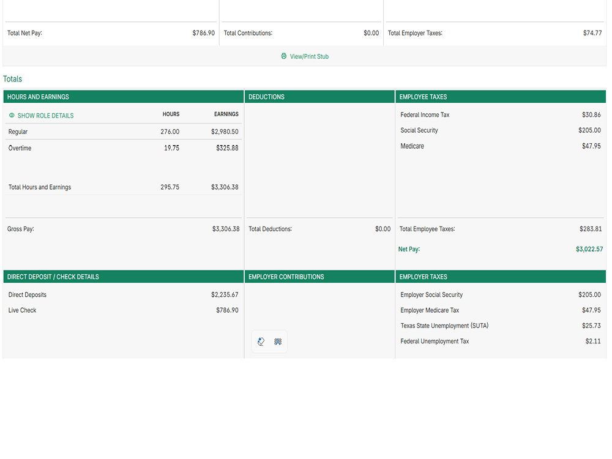Select Overtime earnings $325.88
Screen dimensions: 612x459
click(227, 148)
